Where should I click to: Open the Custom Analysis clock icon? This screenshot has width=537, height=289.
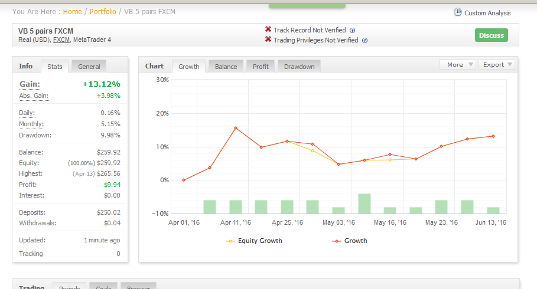coord(458,12)
